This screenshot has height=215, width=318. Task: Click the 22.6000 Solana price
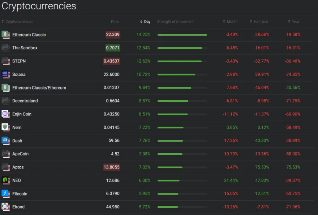point(112,74)
